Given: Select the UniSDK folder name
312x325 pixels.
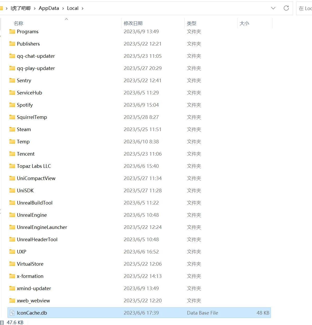Looking at the screenshot, I should pyautogui.click(x=25, y=190).
